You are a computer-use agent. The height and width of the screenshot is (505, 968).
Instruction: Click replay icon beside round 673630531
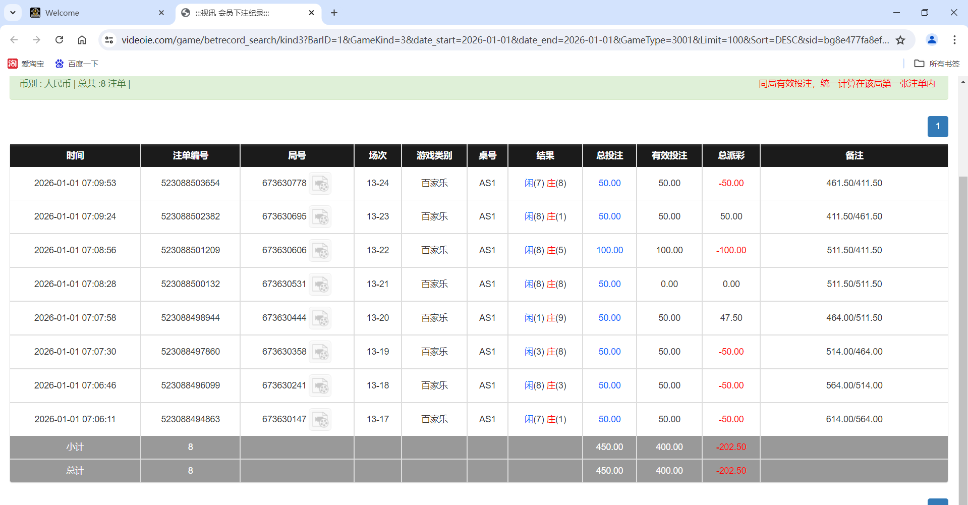[x=320, y=285]
